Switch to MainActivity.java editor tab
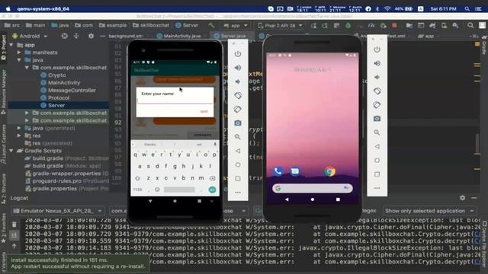488x274 pixels. click(x=179, y=36)
